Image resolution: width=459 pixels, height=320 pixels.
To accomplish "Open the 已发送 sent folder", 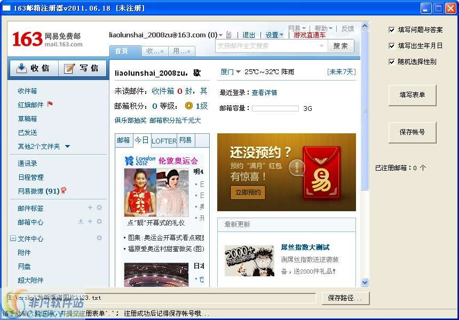I will 27,132.
